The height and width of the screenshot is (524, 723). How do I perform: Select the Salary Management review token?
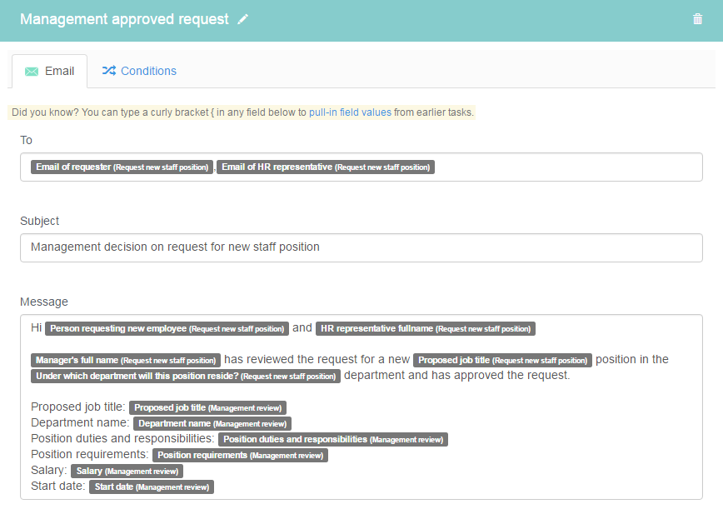click(126, 471)
